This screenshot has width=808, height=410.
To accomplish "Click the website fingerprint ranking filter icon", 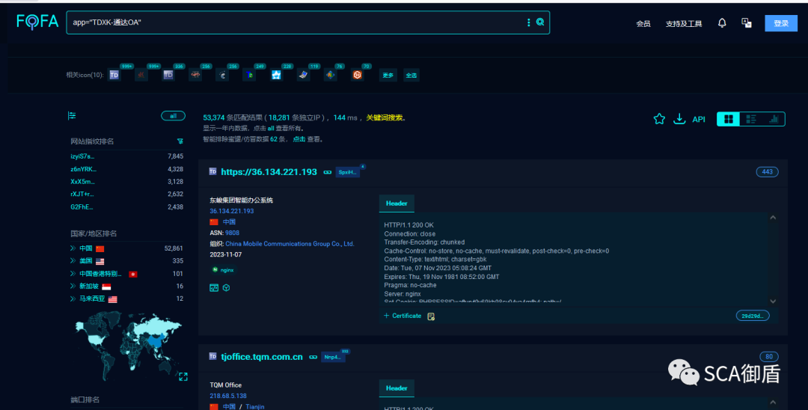I will (x=180, y=141).
